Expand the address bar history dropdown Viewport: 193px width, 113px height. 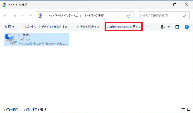[x=119, y=16]
